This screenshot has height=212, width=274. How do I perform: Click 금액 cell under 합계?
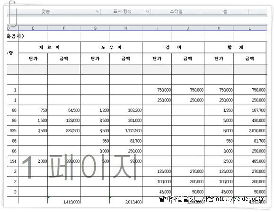(250, 59)
